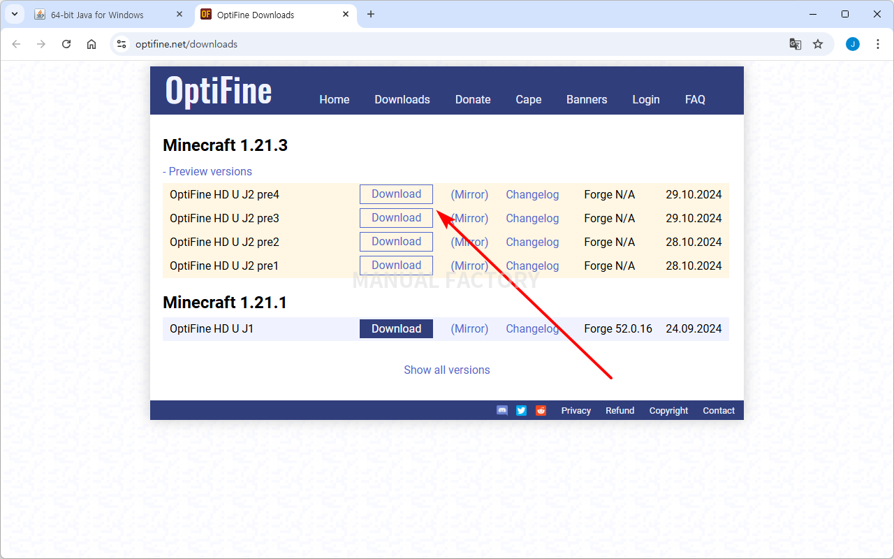
Task: Click the Forge 52.0.16 text
Action: pyautogui.click(x=618, y=328)
